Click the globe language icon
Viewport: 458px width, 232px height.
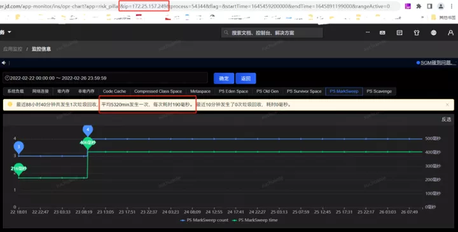point(433,32)
